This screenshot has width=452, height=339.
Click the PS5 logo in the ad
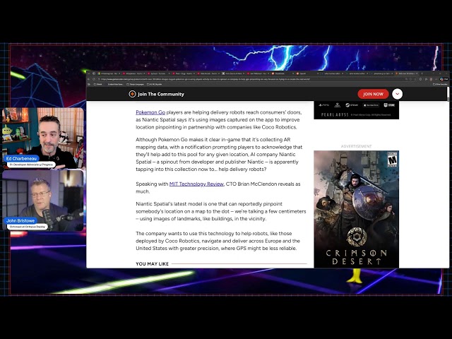[323, 105]
